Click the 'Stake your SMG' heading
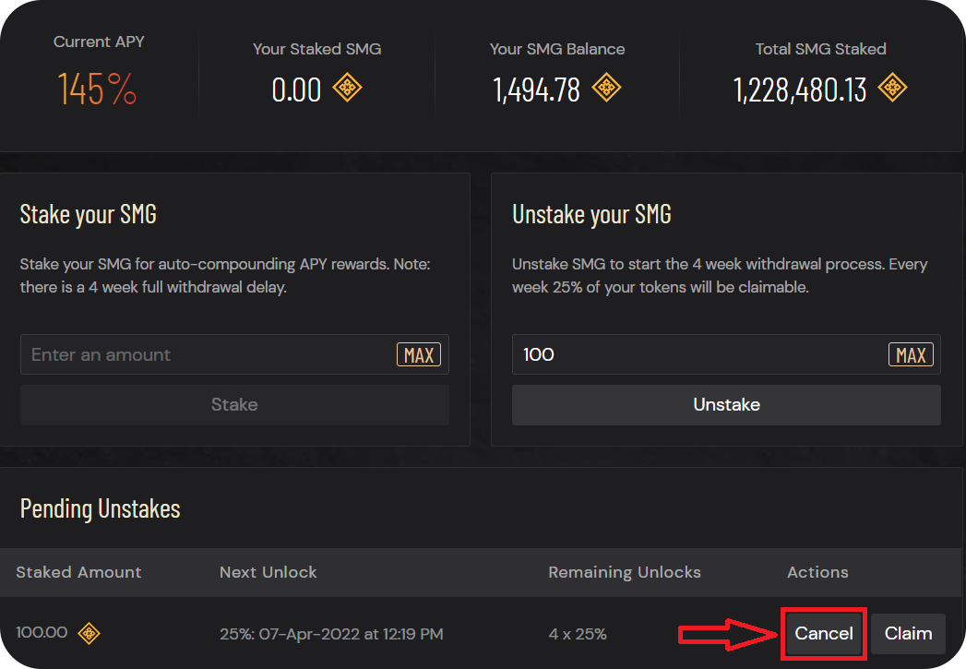 click(x=88, y=215)
